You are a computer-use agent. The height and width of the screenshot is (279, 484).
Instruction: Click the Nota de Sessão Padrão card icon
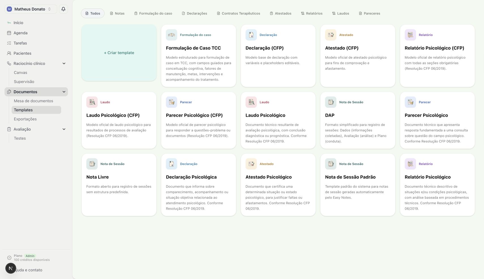tap(331, 164)
